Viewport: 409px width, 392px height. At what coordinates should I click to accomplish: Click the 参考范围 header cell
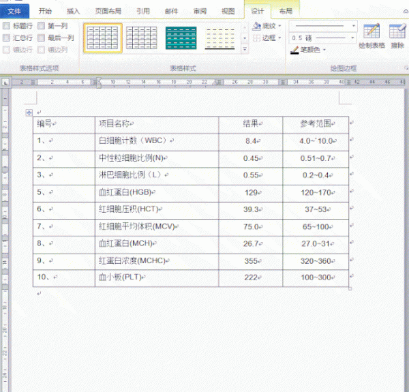click(316, 125)
